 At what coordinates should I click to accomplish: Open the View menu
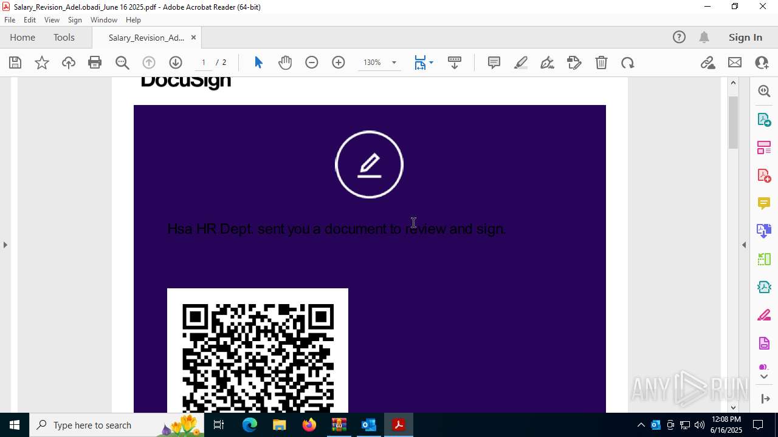click(52, 20)
